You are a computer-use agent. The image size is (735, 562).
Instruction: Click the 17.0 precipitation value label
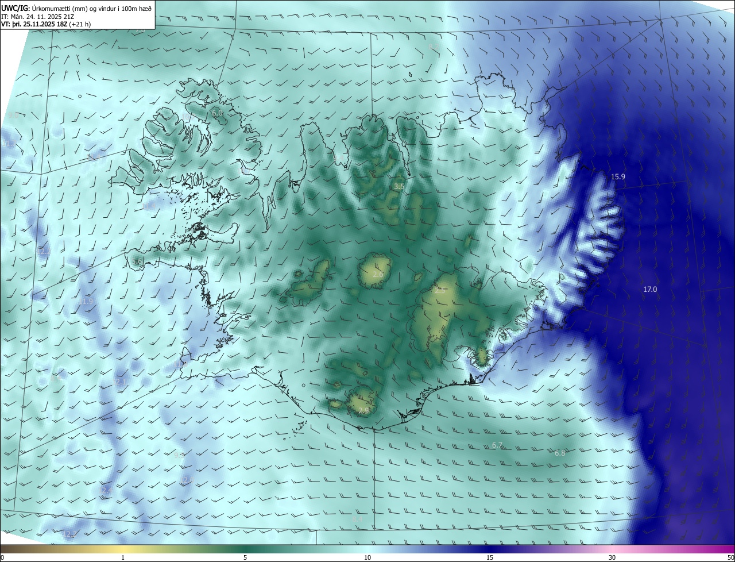tap(649, 290)
